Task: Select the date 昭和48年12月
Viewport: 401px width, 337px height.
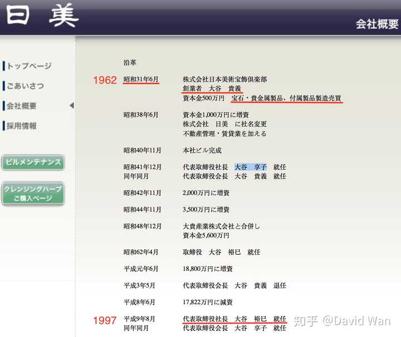Action: (x=143, y=226)
